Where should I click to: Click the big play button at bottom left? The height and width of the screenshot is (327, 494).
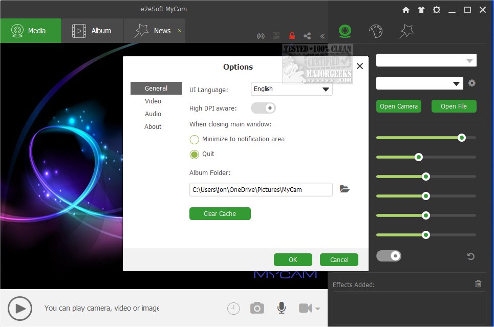pos(20,308)
